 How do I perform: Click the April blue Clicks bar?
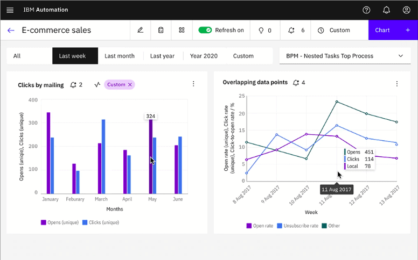click(129, 175)
